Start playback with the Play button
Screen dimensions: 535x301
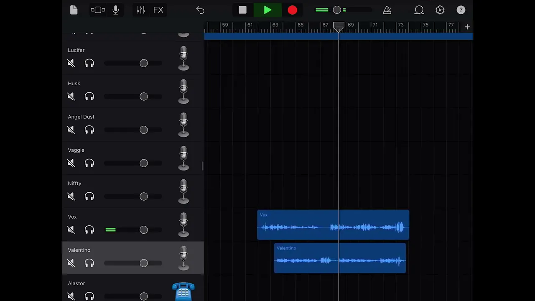[267, 10]
